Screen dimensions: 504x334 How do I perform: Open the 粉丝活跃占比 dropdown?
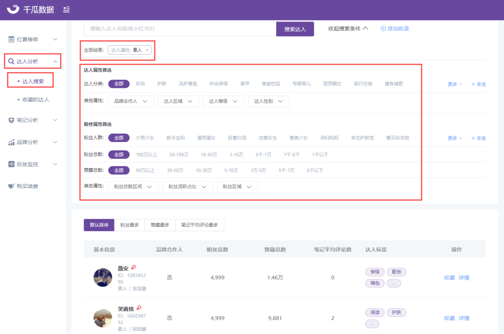188,187
